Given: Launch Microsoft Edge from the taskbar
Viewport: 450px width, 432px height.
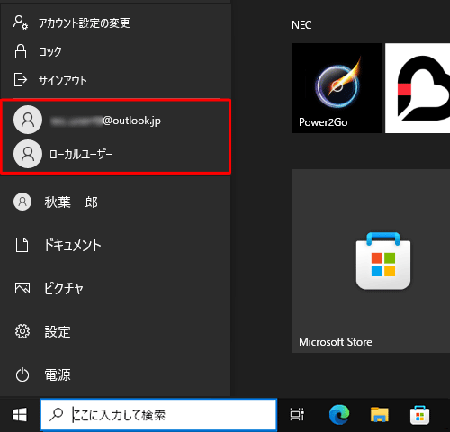Looking at the screenshot, I should pos(339,415).
